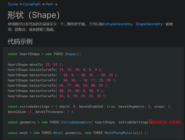Click Shape in the 'new THREE.Shape()' code
This screenshot has width=185, height=140.
pyautogui.click(x=70, y=54)
